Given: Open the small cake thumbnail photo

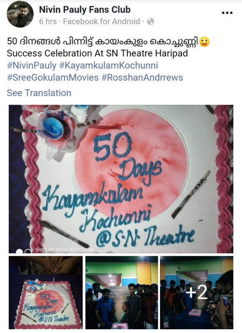Looking at the screenshot, I should click(46, 293).
